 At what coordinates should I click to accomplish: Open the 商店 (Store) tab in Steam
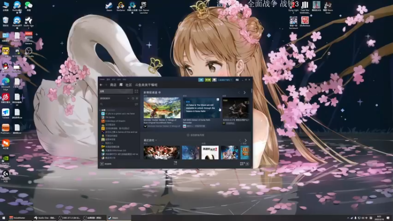(x=113, y=85)
